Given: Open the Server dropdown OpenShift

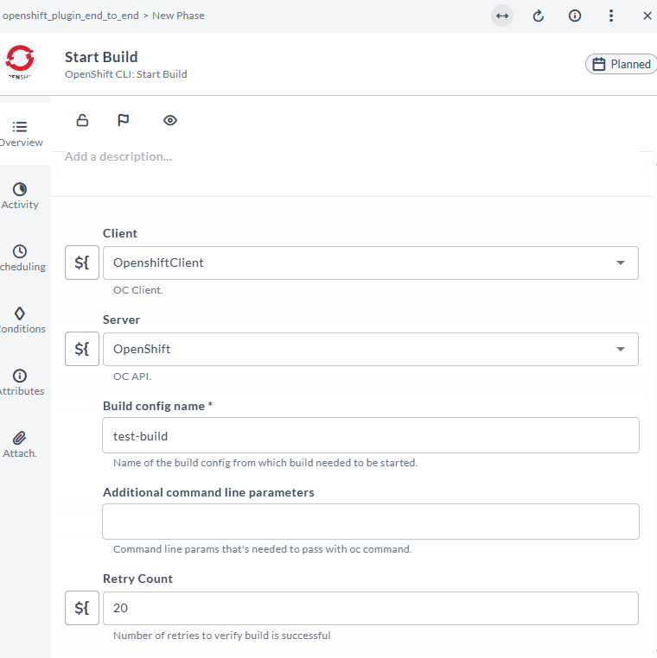Looking at the screenshot, I should (371, 349).
